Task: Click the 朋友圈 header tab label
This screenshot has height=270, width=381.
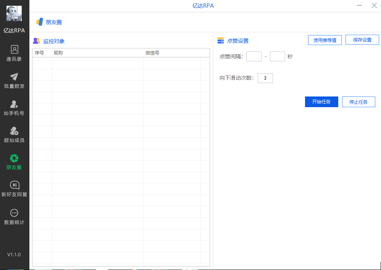Action: pyautogui.click(x=54, y=22)
